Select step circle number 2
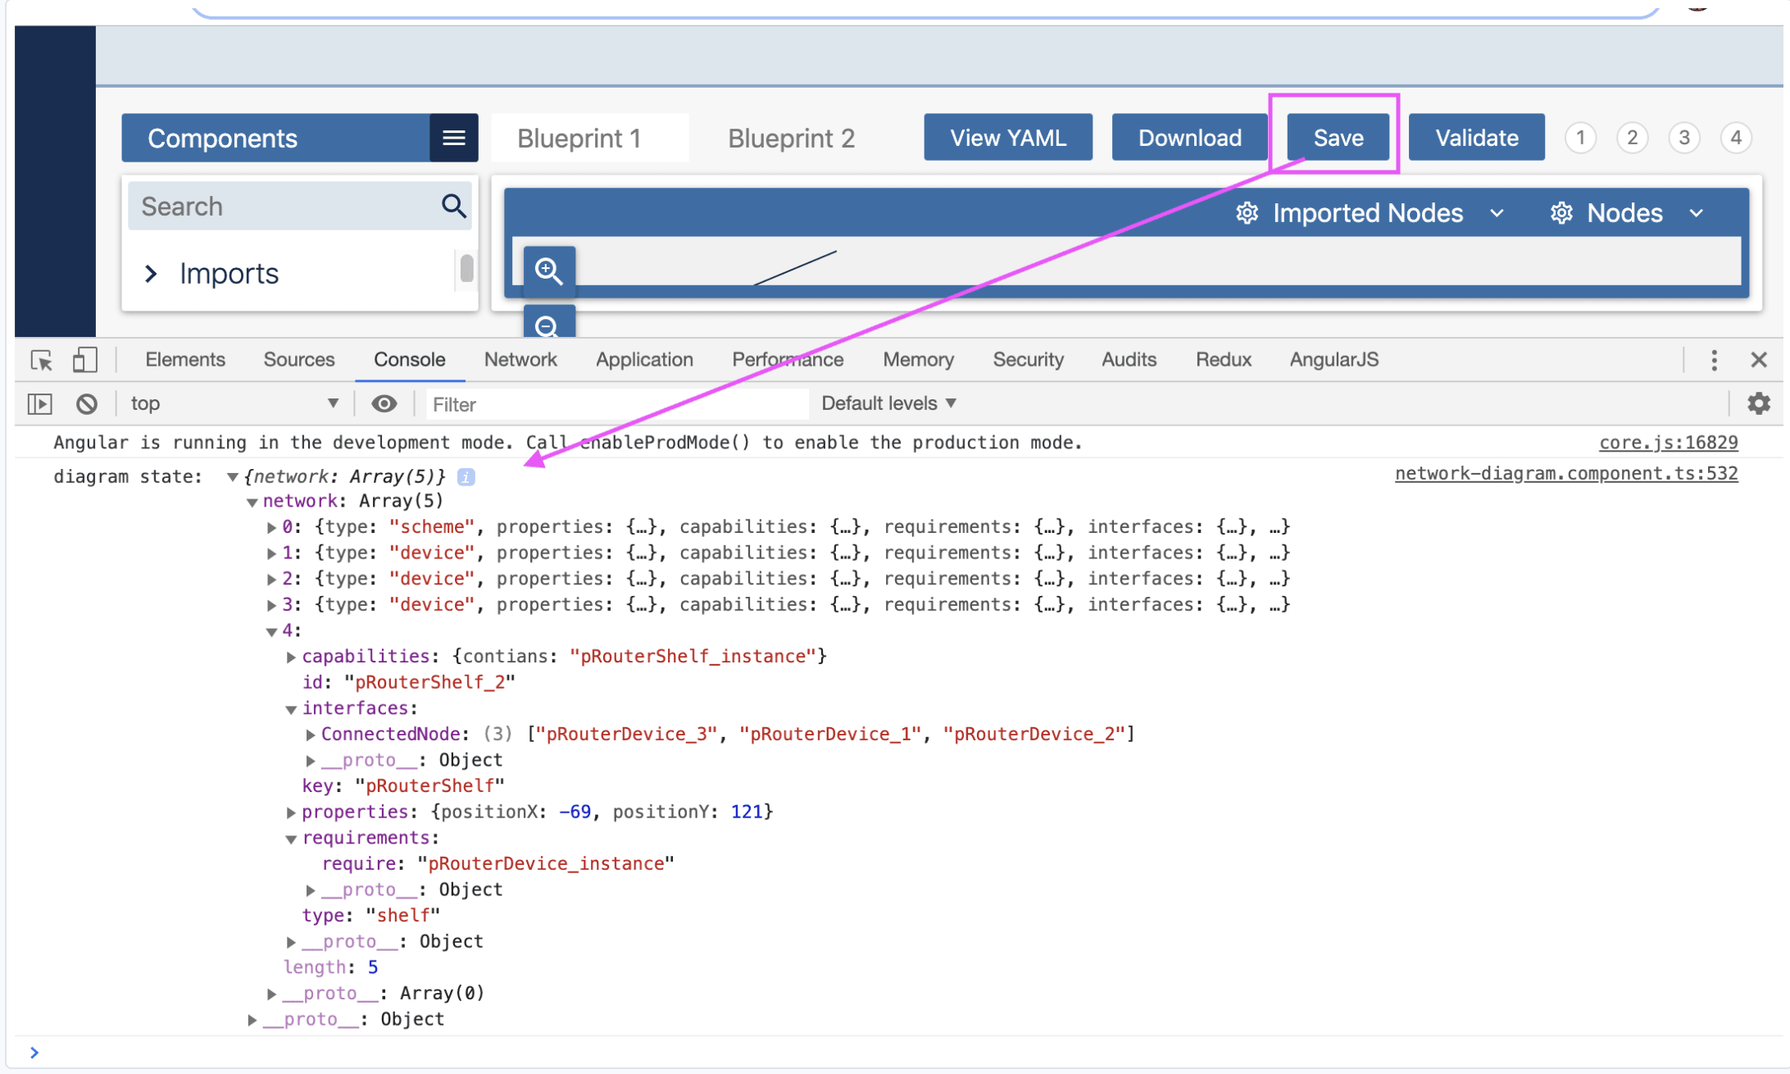 tap(1632, 138)
